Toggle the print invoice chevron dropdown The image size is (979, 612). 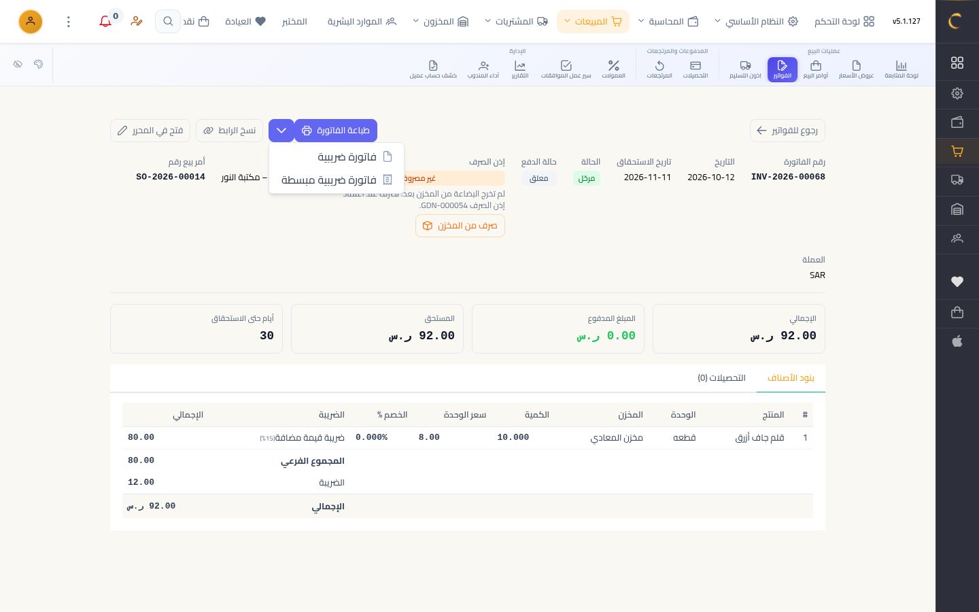click(x=281, y=131)
